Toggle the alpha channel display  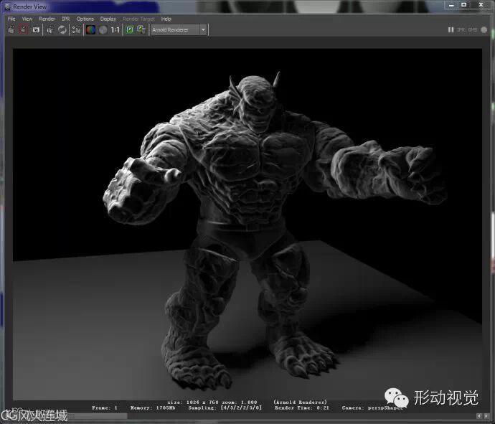pyautogui.click(x=103, y=30)
